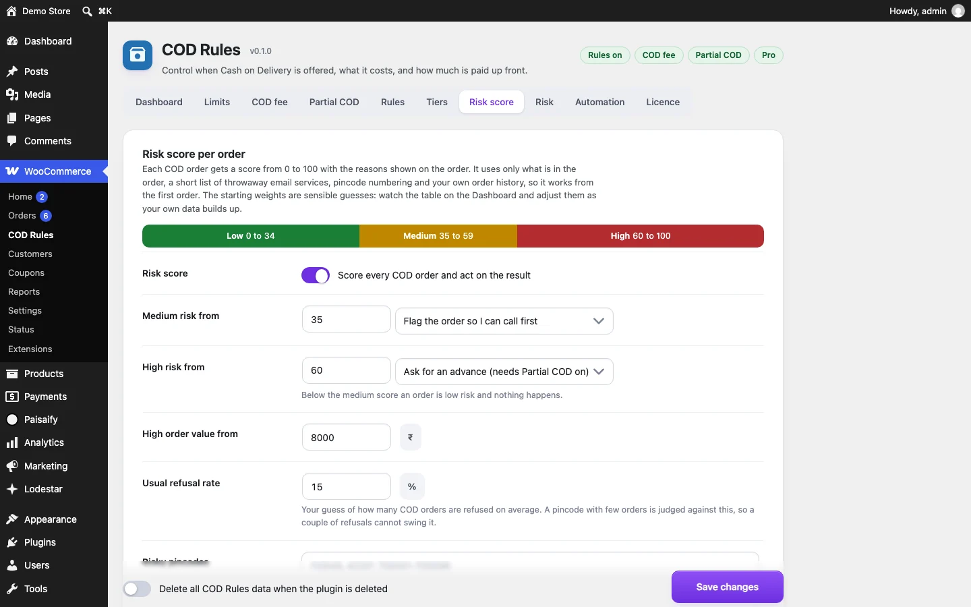Open the High risk action dropdown
Screen dimensions: 971x607
[504, 372]
